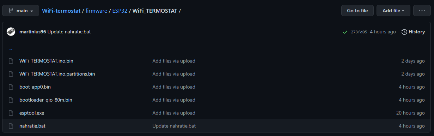Click the file icon beside bootloader_qio_80m.bin
Image resolution: width=434 pixels, height=136 pixels.
[11, 100]
